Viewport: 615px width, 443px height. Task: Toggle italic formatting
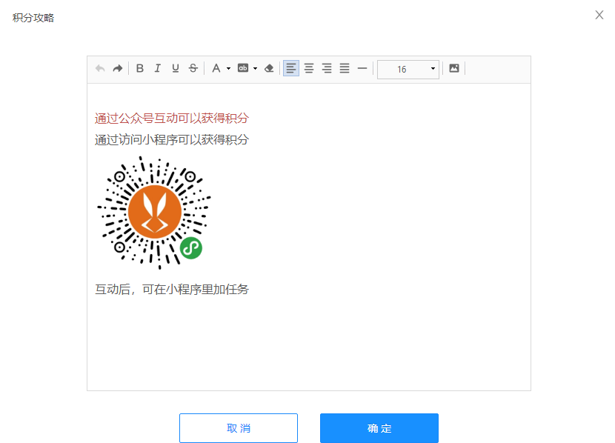coord(157,69)
